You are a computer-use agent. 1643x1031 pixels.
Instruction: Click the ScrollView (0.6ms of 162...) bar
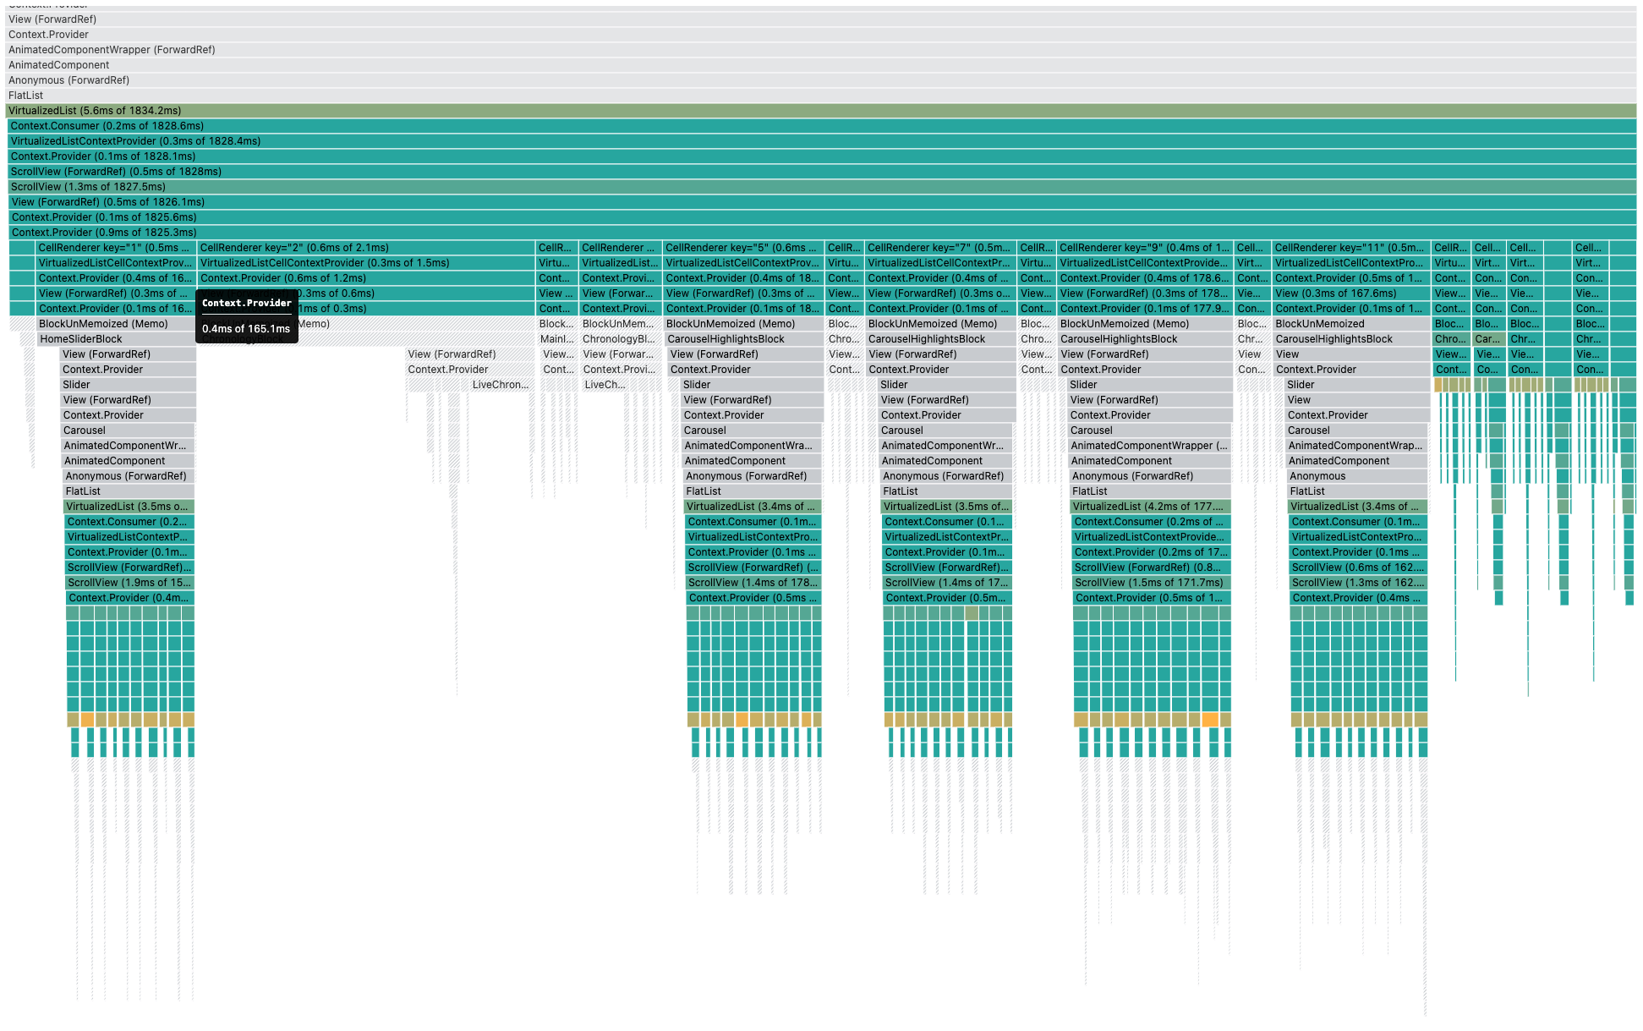tap(1357, 568)
